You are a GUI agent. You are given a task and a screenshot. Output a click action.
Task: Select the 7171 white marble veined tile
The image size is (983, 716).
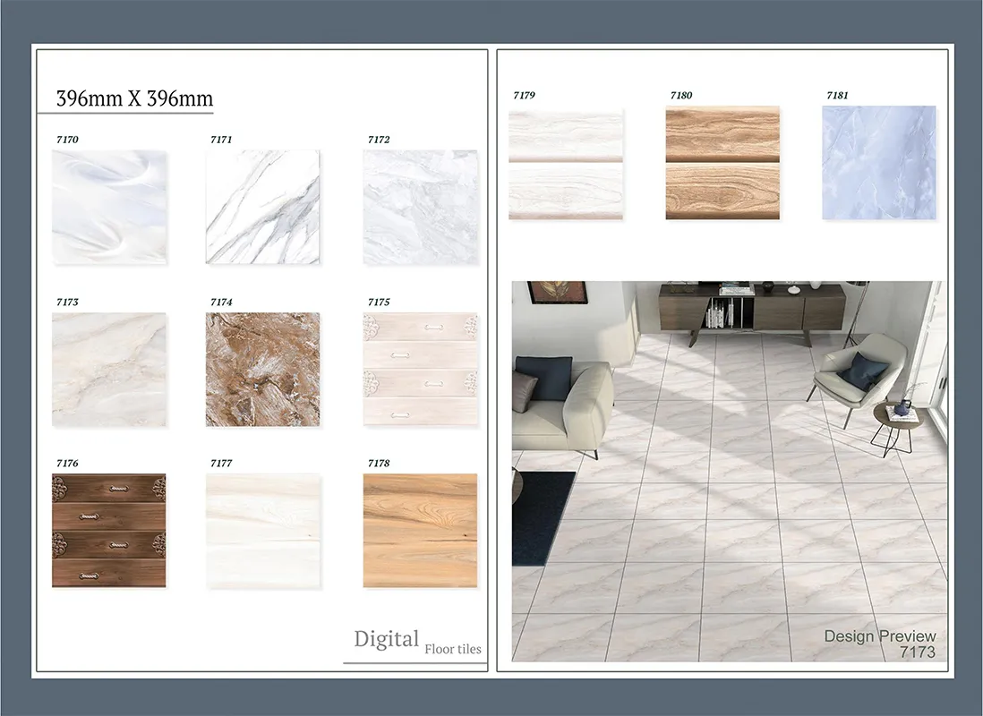263,207
